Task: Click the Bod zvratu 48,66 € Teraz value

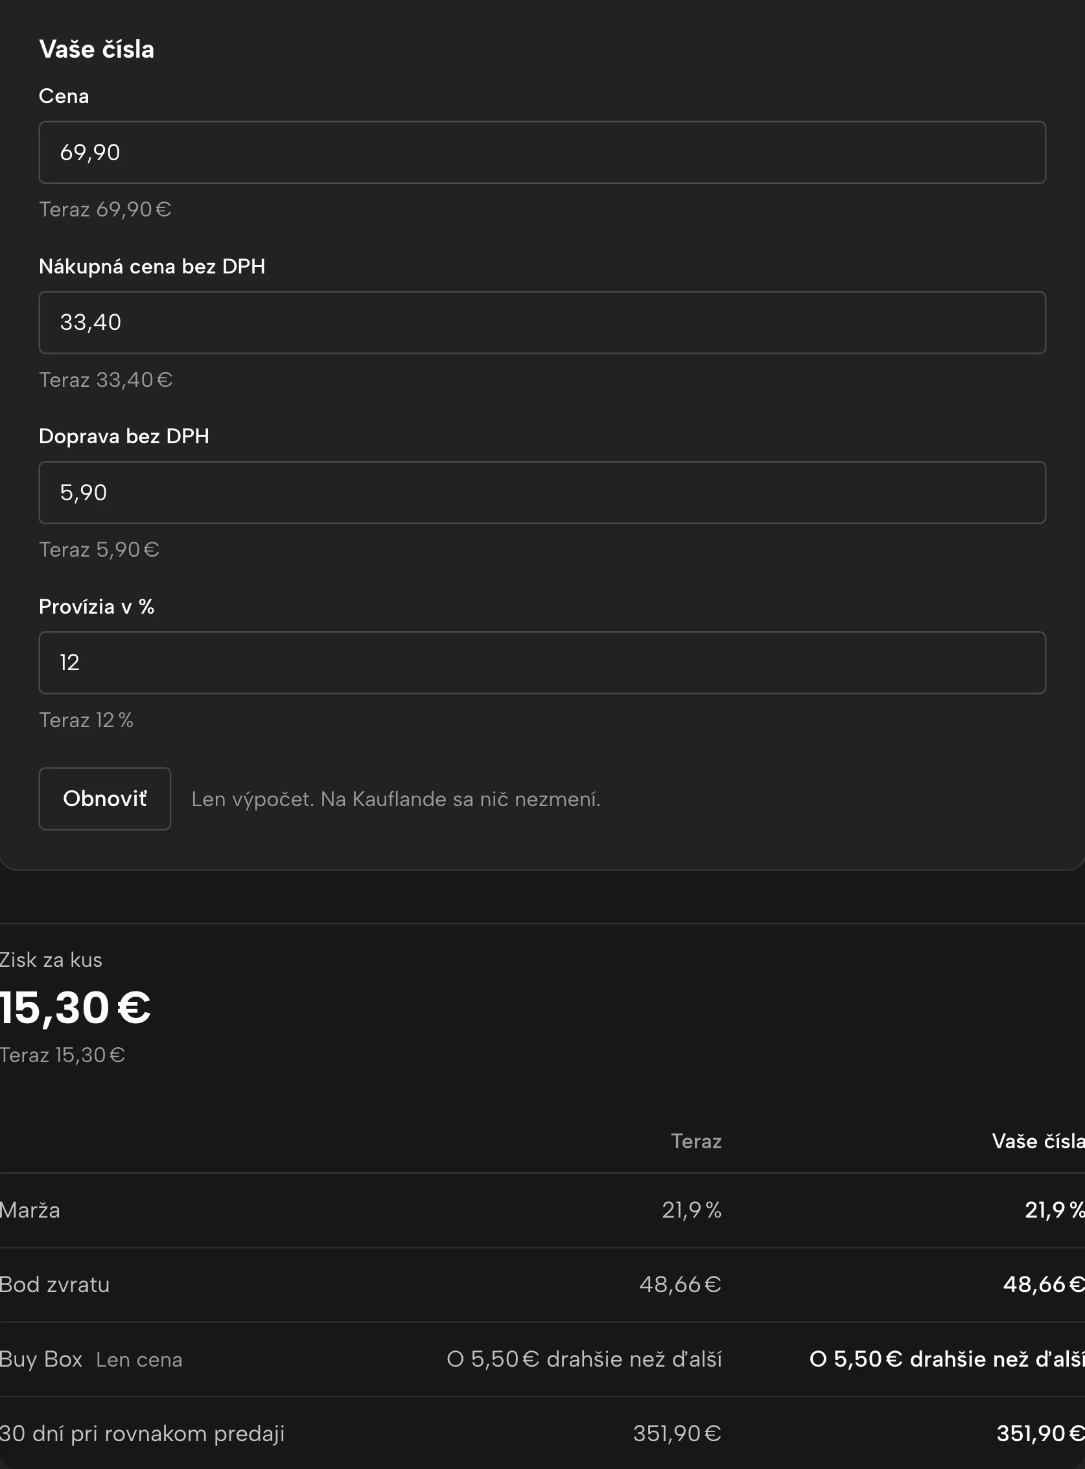Action: (x=681, y=1284)
